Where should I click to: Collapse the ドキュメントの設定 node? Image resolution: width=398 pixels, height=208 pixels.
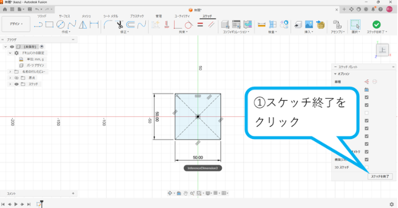click(x=10, y=53)
